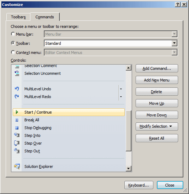The width and height of the screenshot is (189, 194).
Task: Select the MultiLevel Redo arrow icon
Action: [x=17, y=97]
